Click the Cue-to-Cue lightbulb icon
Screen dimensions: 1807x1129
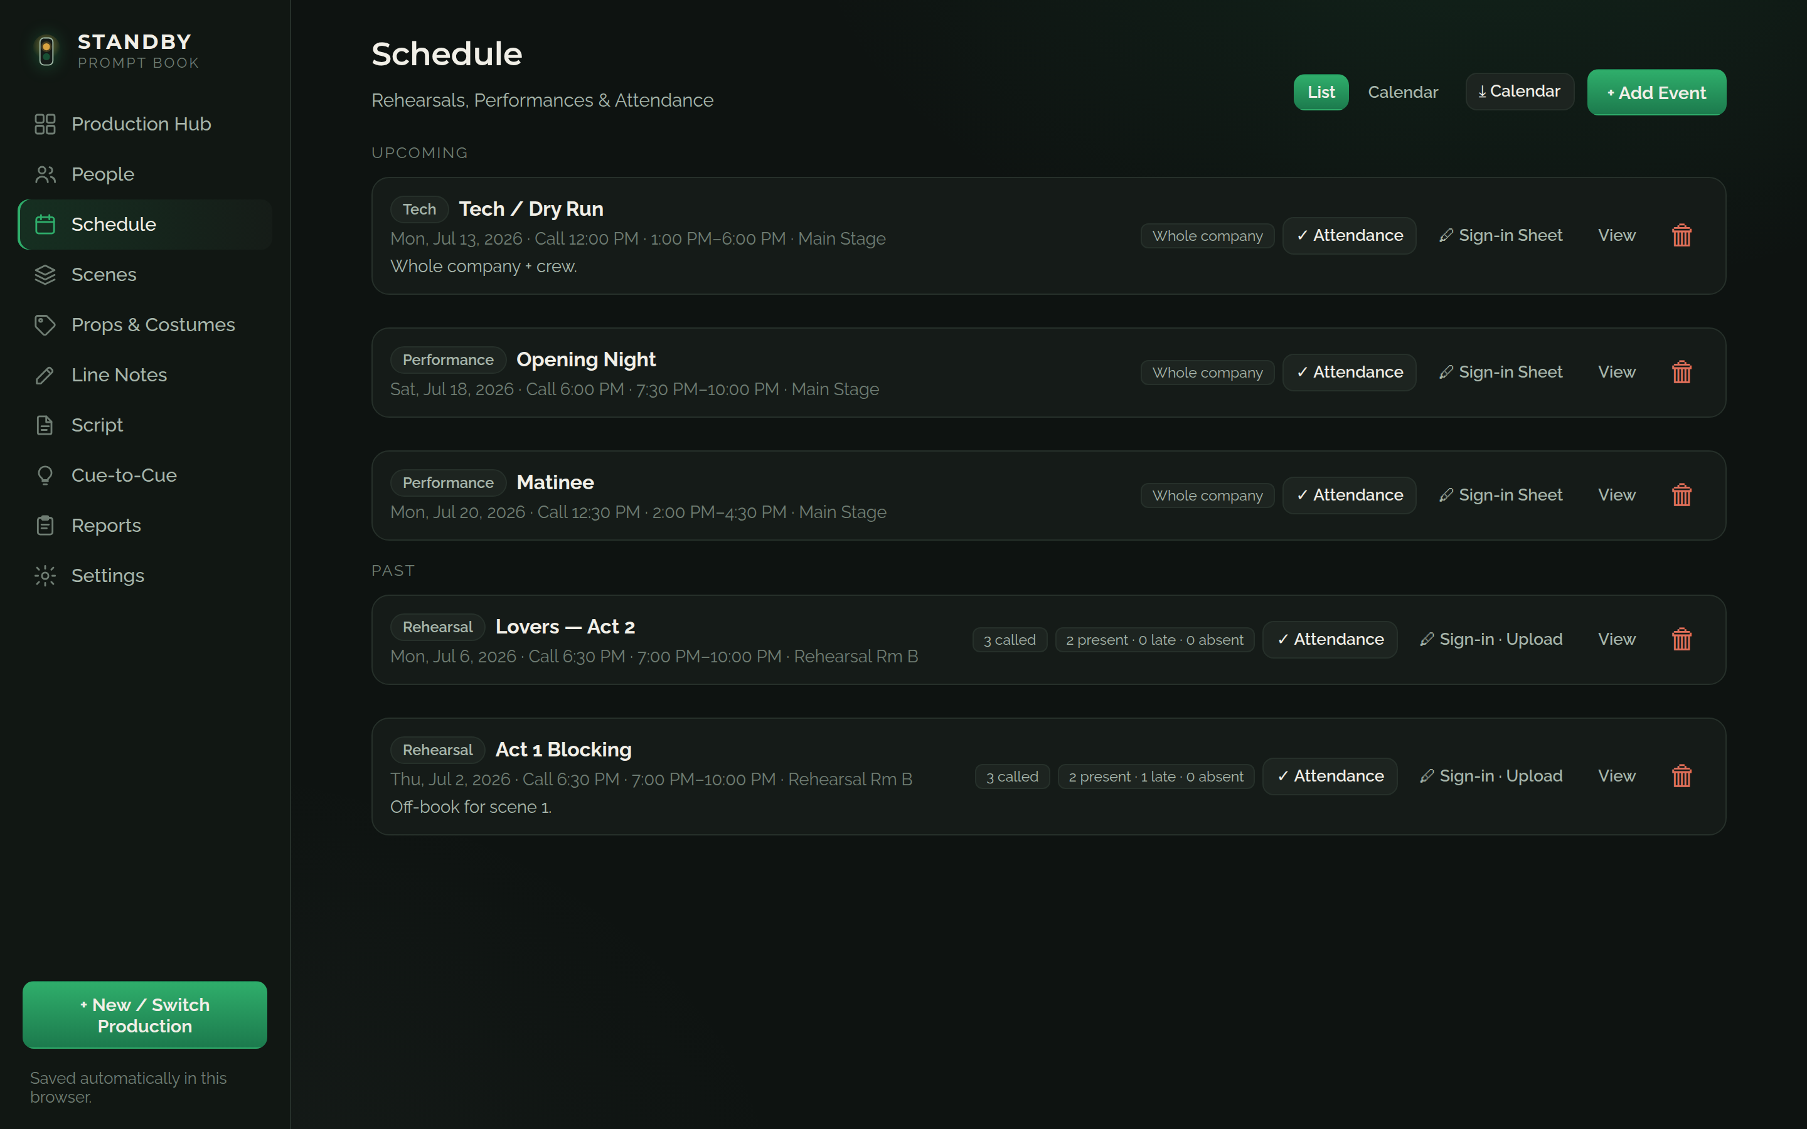pos(45,475)
